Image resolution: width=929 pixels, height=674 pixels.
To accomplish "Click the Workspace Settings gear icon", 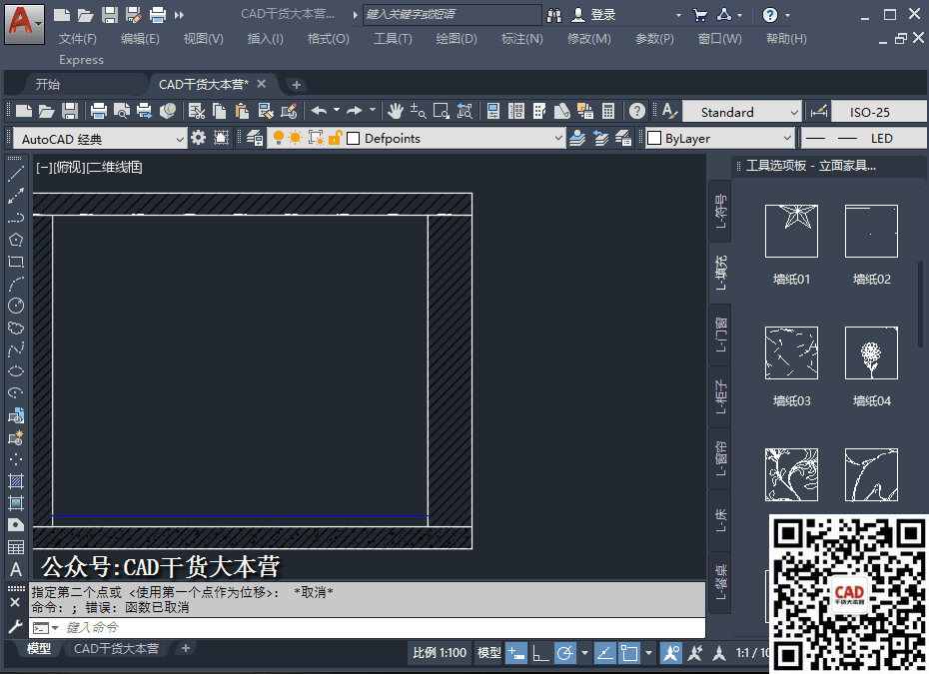I will click(x=198, y=138).
